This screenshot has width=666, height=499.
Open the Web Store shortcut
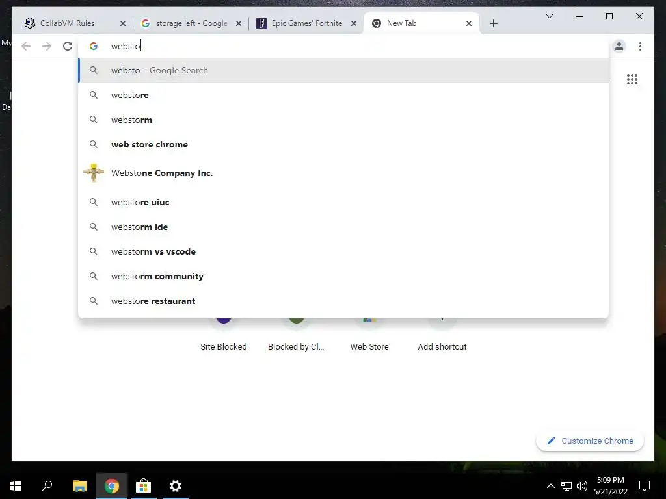pos(369,334)
